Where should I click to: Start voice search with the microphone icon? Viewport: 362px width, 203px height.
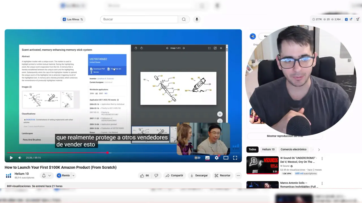[x=197, y=19]
